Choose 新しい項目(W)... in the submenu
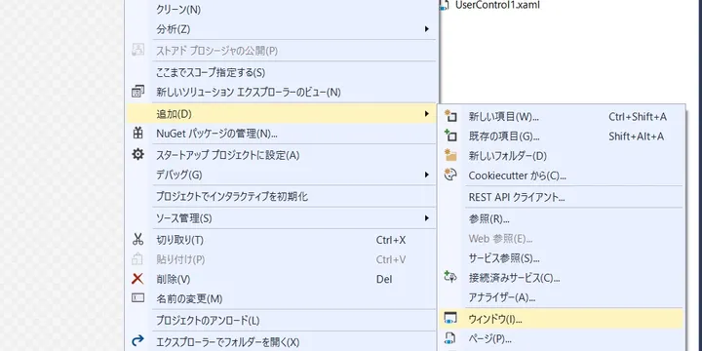Viewport: 702px width, 351px height. (x=561, y=117)
